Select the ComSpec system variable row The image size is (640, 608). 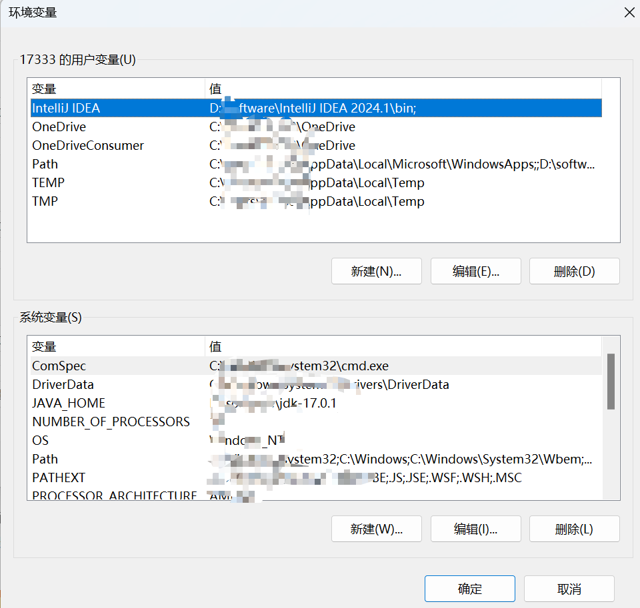click(316, 366)
